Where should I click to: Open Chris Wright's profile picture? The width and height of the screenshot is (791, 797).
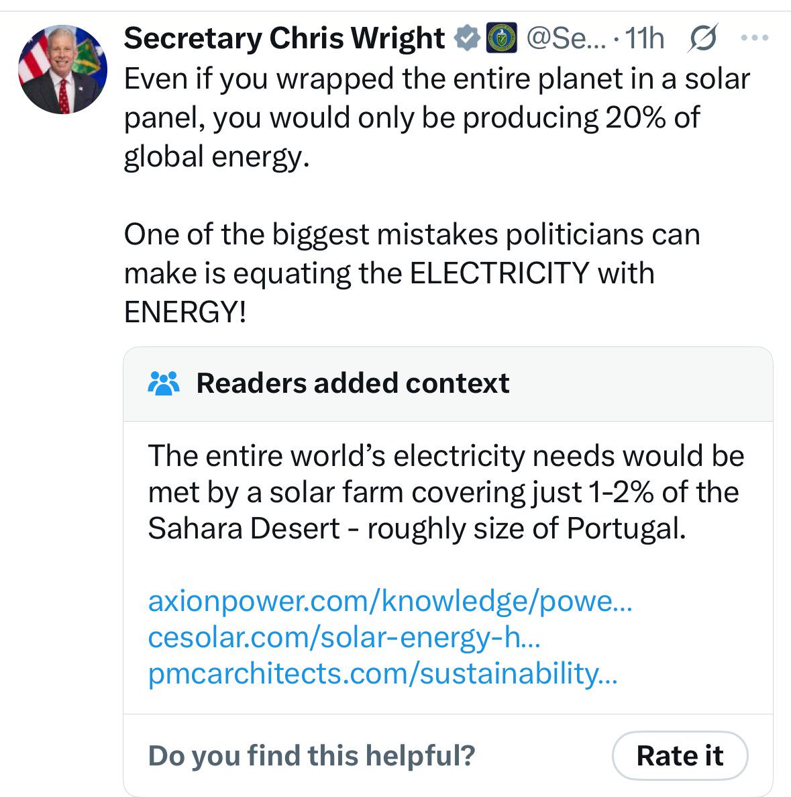(x=62, y=70)
